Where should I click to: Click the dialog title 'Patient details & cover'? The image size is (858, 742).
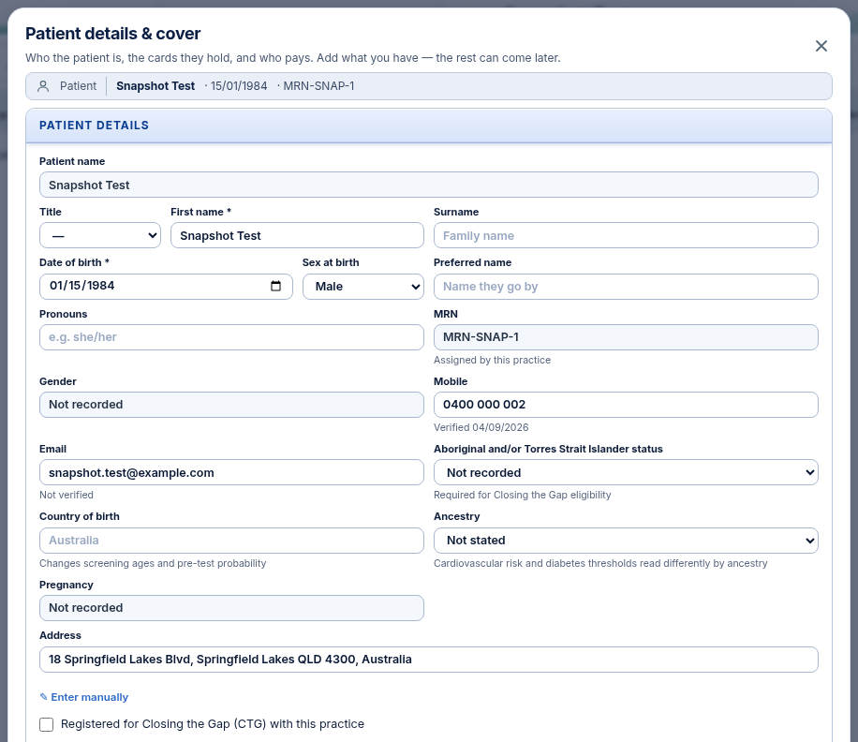point(112,34)
